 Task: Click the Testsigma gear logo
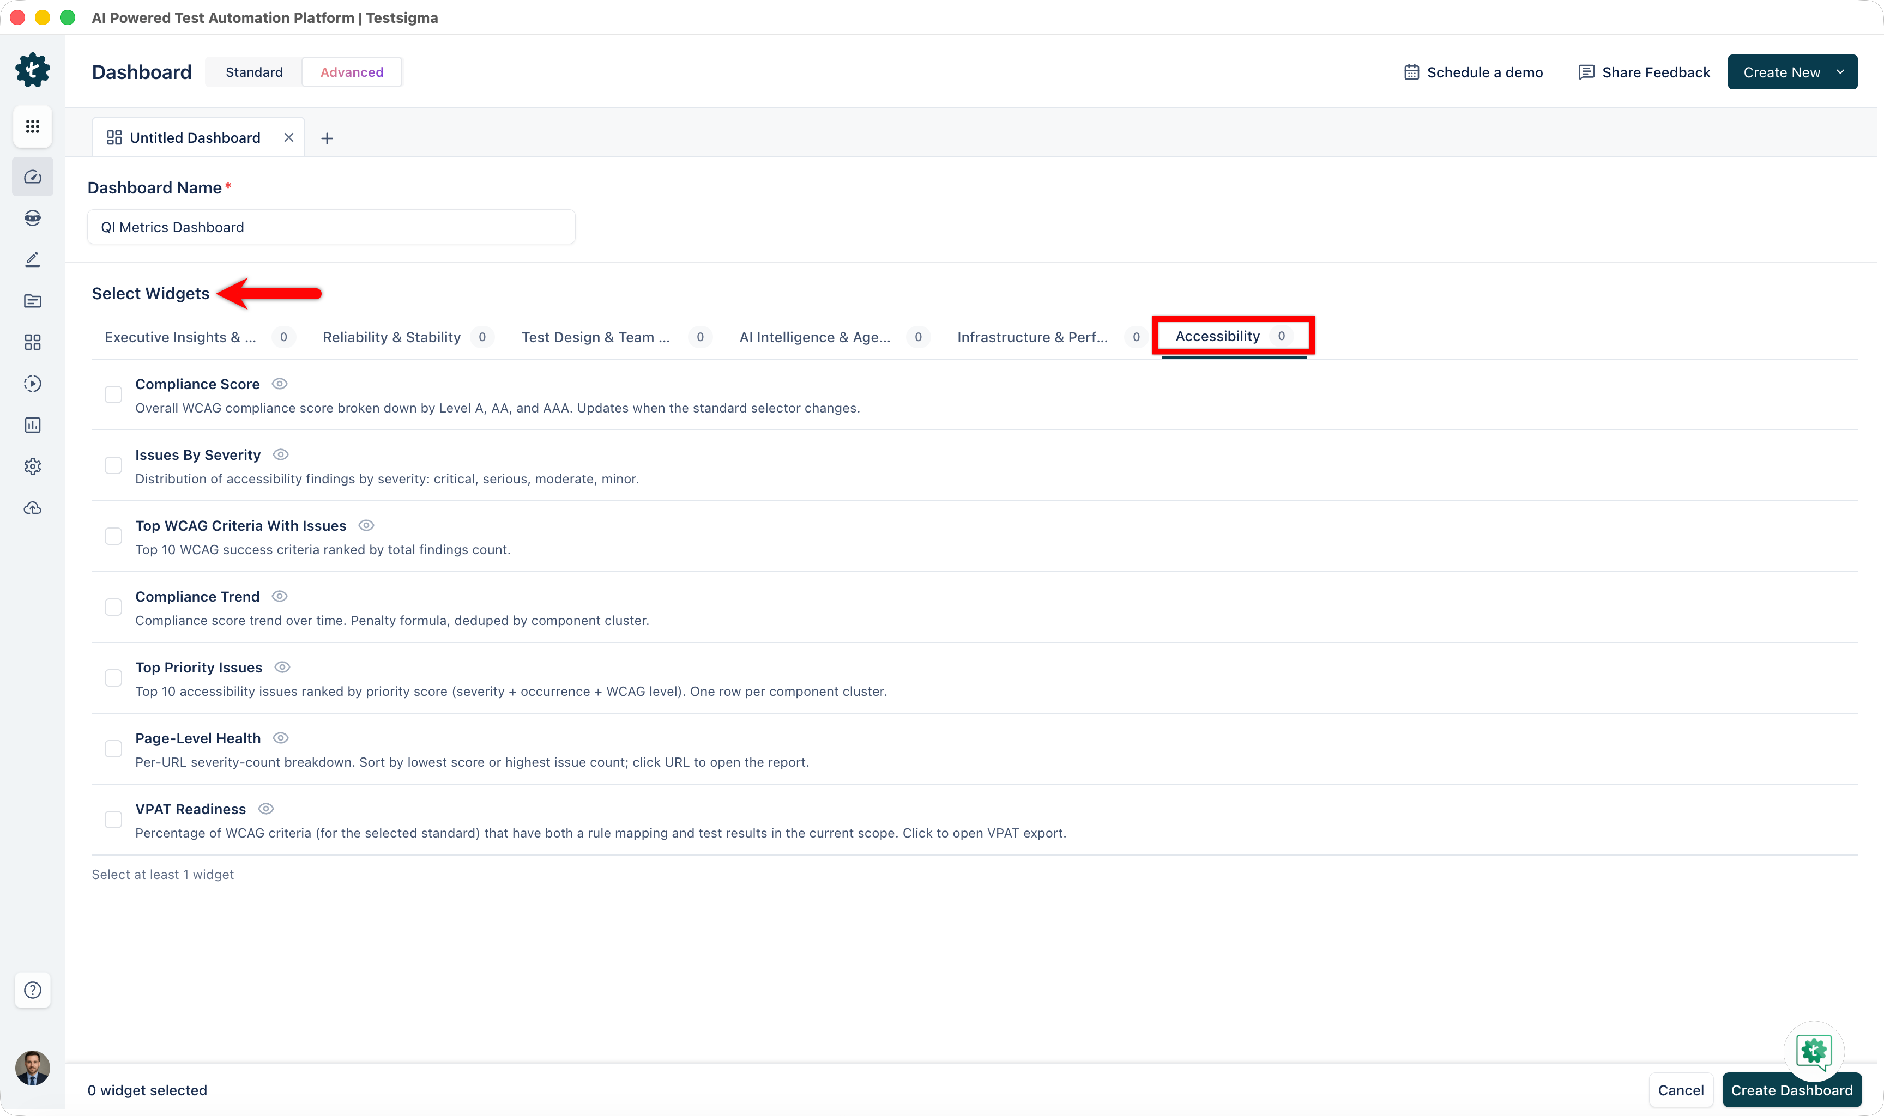click(x=32, y=70)
